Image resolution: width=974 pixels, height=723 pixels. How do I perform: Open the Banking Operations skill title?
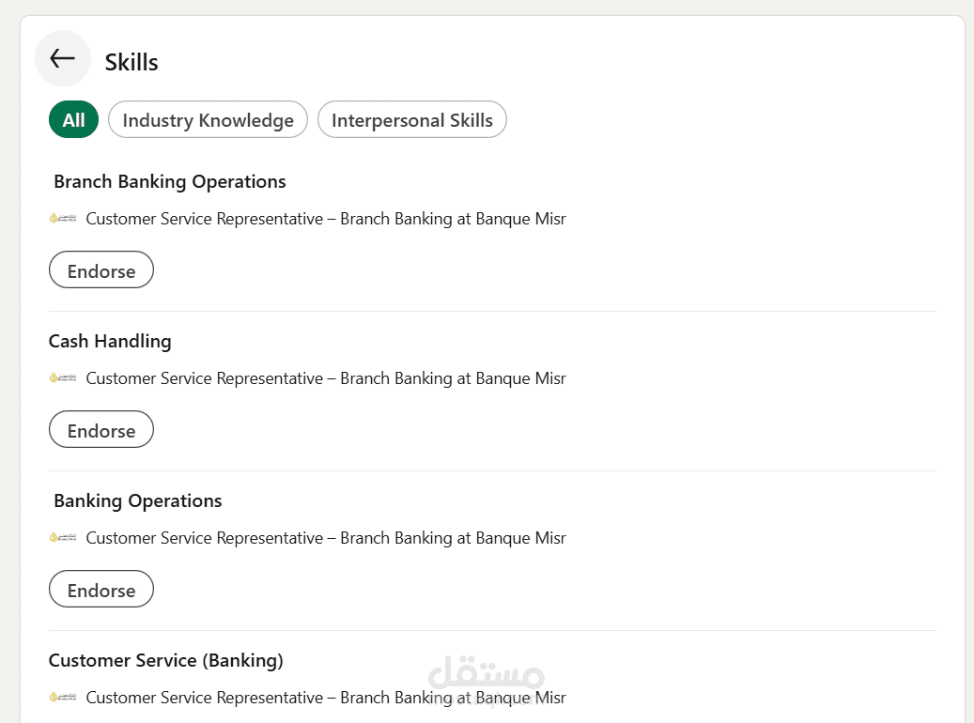click(137, 500)
